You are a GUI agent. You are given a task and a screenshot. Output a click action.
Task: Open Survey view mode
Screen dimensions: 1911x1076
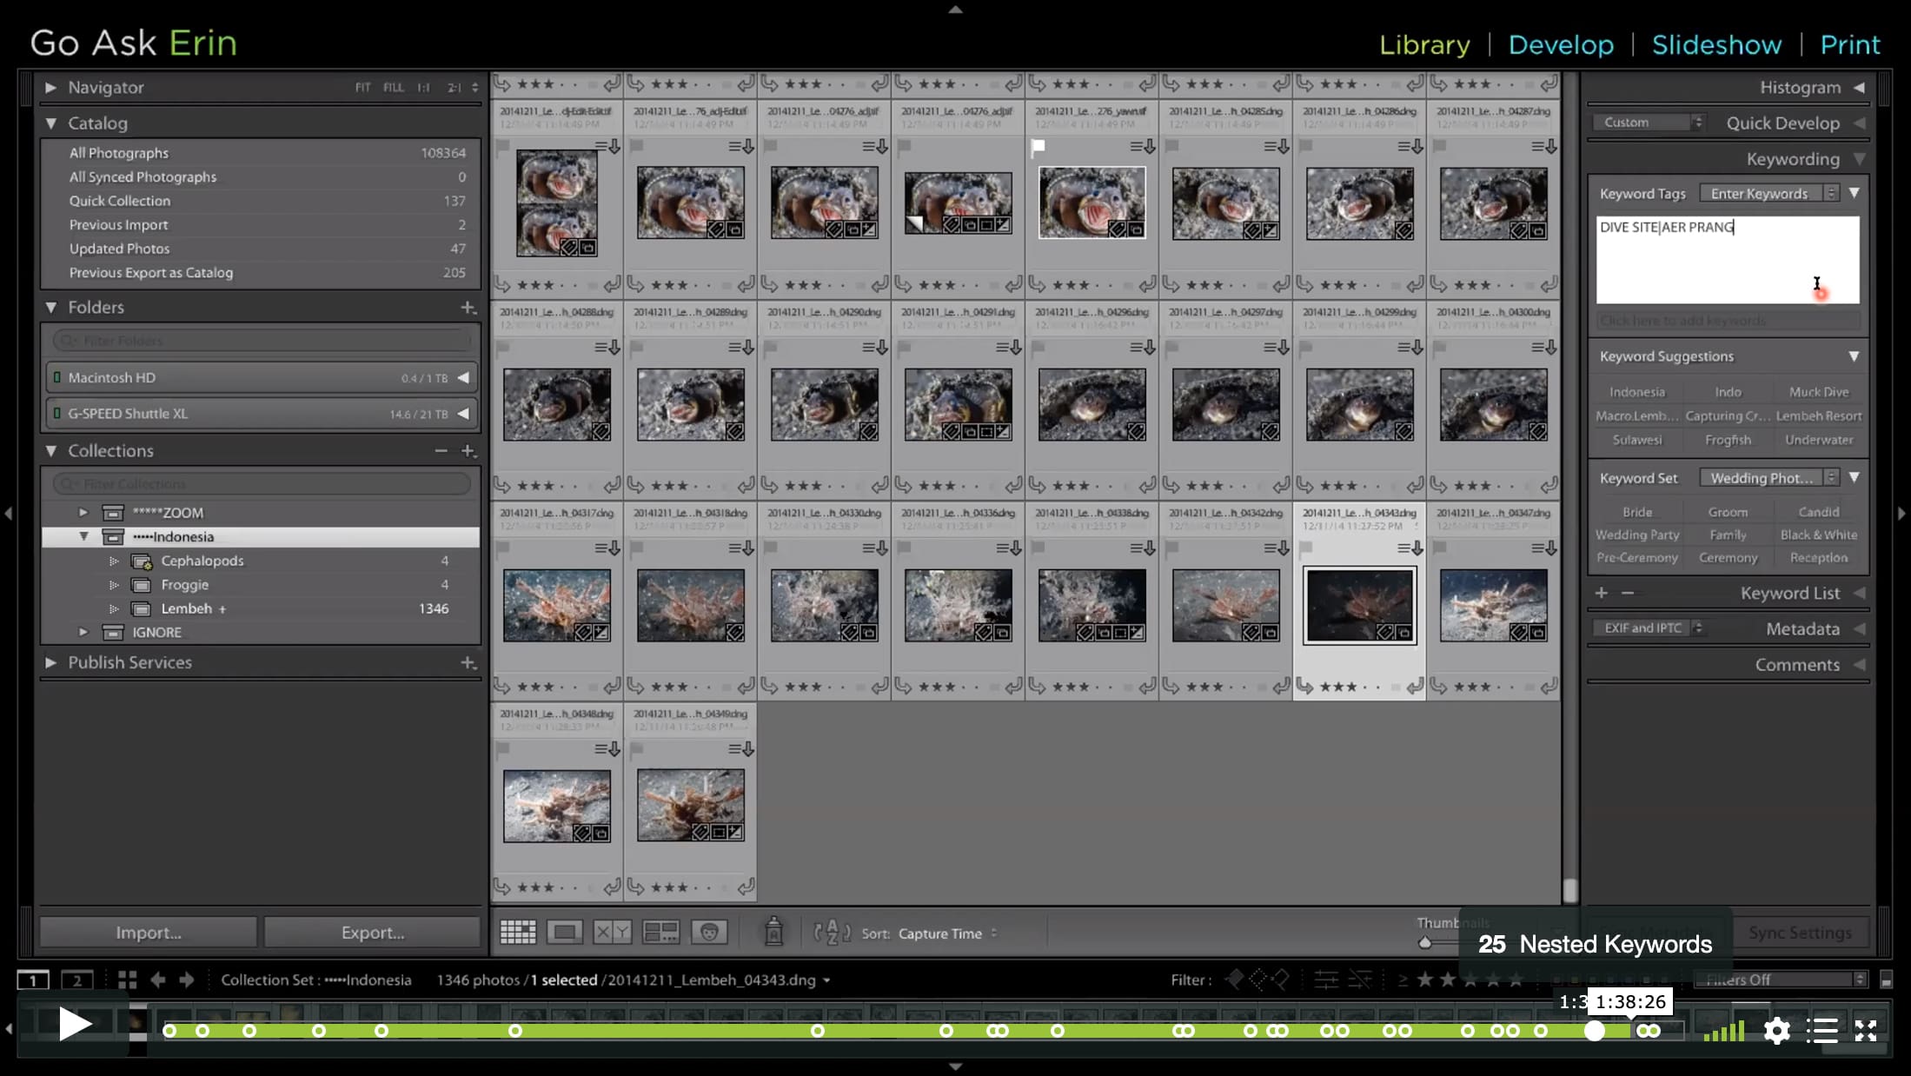click(660, 933)
